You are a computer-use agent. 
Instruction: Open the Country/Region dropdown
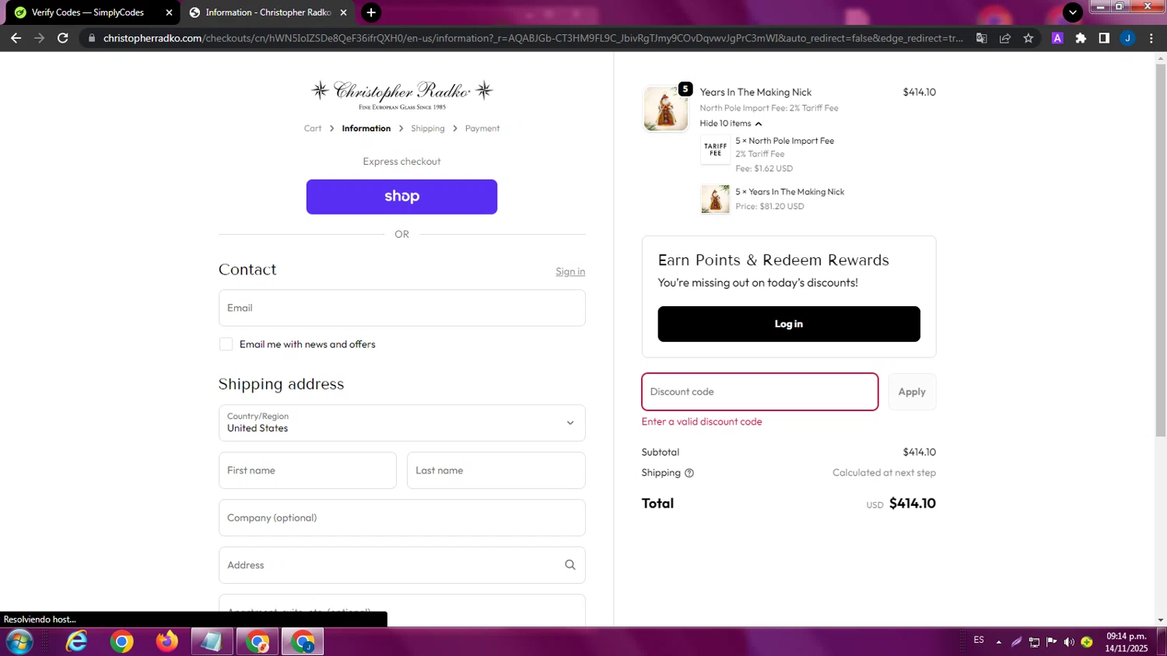tap(401, 423)
